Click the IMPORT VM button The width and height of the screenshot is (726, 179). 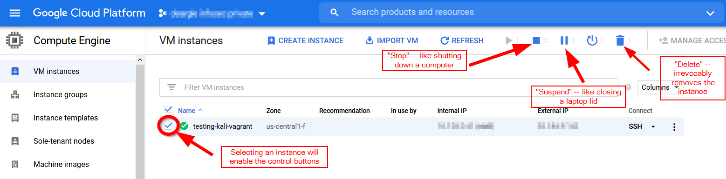pos(391,40)
